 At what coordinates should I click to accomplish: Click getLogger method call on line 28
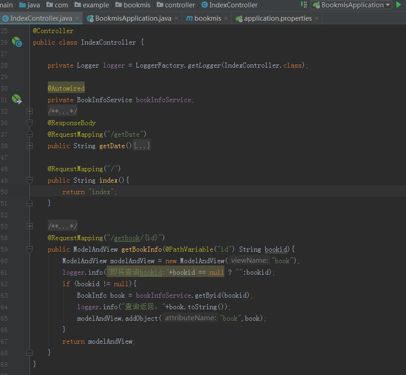pos(204,65)
